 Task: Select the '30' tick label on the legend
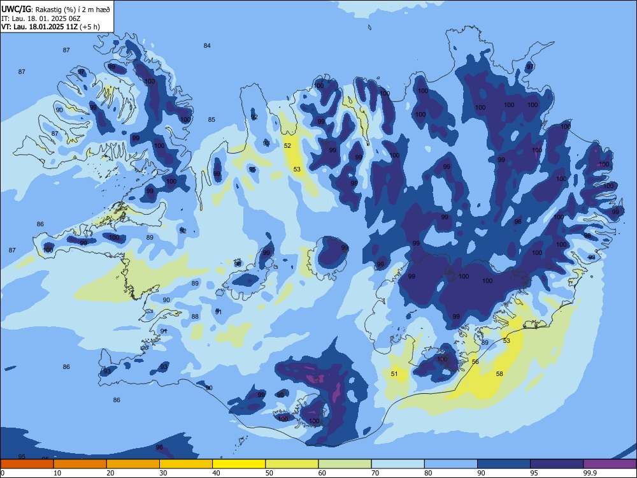tap(163, 473)
